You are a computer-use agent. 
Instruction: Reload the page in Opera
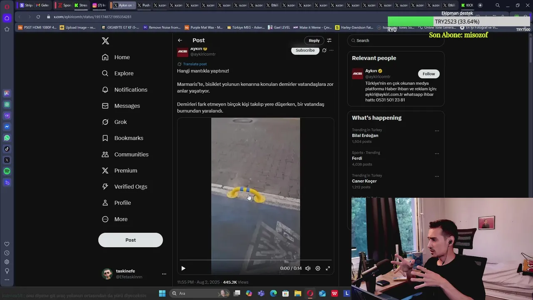coord(38,17)
